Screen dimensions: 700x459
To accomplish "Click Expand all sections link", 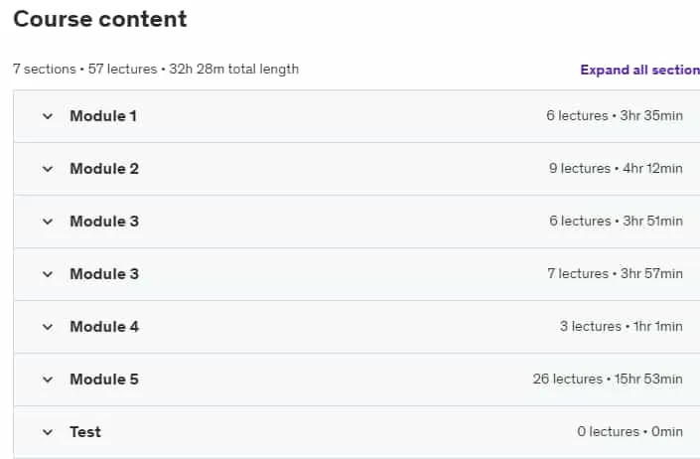I will point(639,70).
